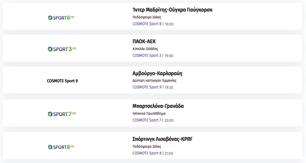Click the Κύπελλο Ελλάδας competition label
The height and width of the screenshot is (163, 306).
[145, 49]
